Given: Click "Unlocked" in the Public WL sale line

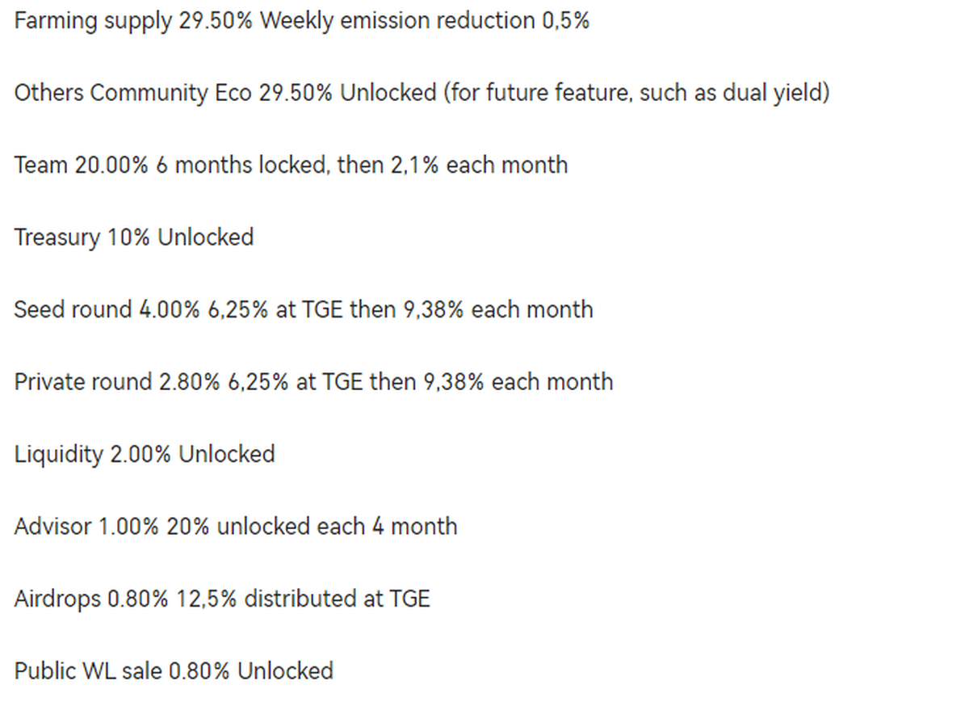Looking at the screenshot, I should (284, 671).
